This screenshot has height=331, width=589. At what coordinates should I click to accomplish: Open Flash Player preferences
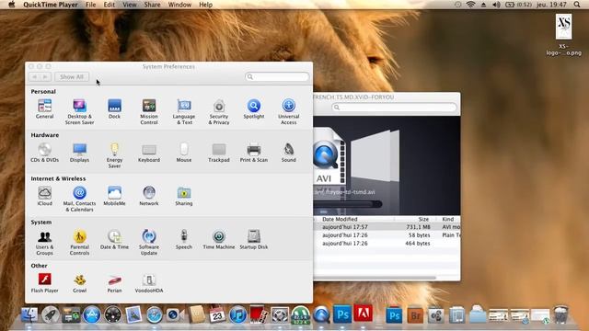44,283
